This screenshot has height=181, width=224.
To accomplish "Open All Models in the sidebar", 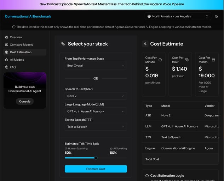I will 25,60.
